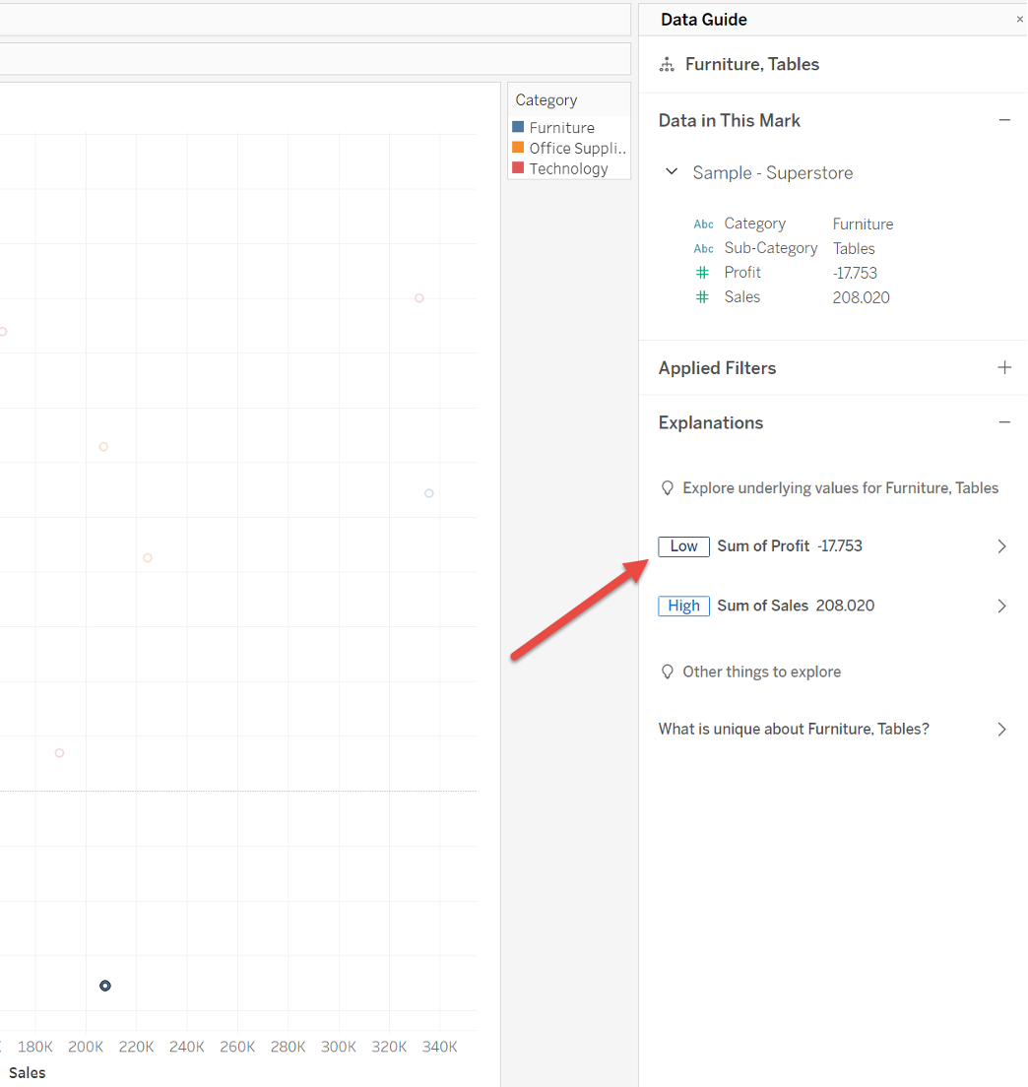Select the Furniture blue color swatch
The image size is (1028, 1087).
pos(518,127)
